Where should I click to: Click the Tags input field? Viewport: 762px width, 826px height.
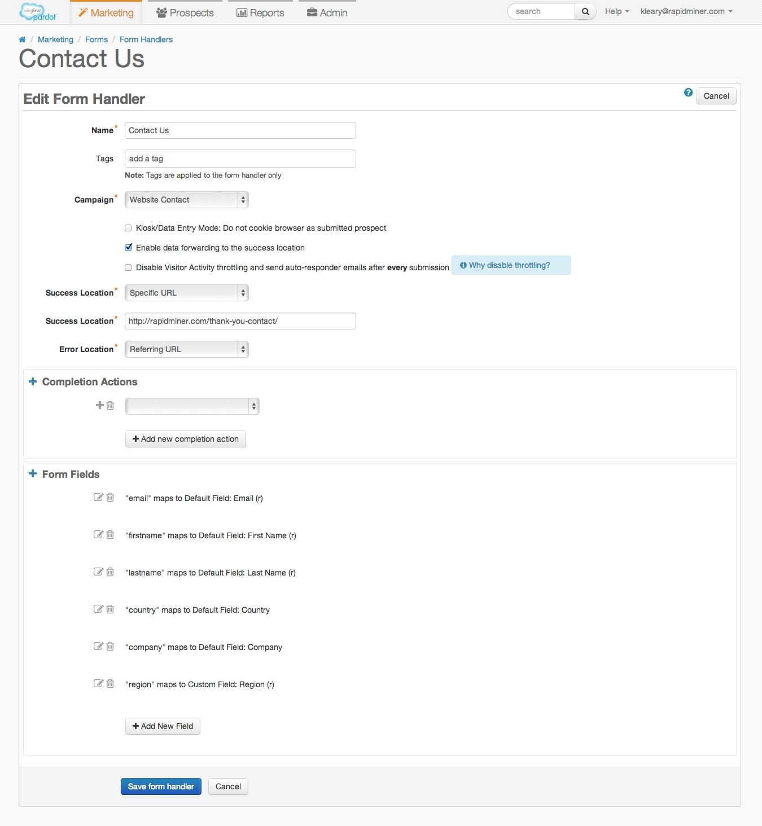click(240, 159)
